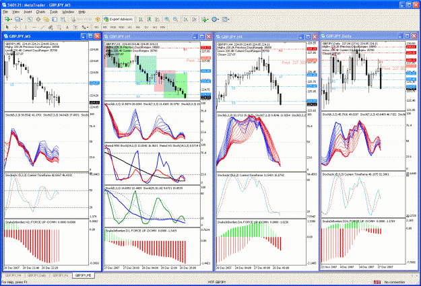Open the New Chart toolbar button
The image size is (421, 286).
pos(7,19)
